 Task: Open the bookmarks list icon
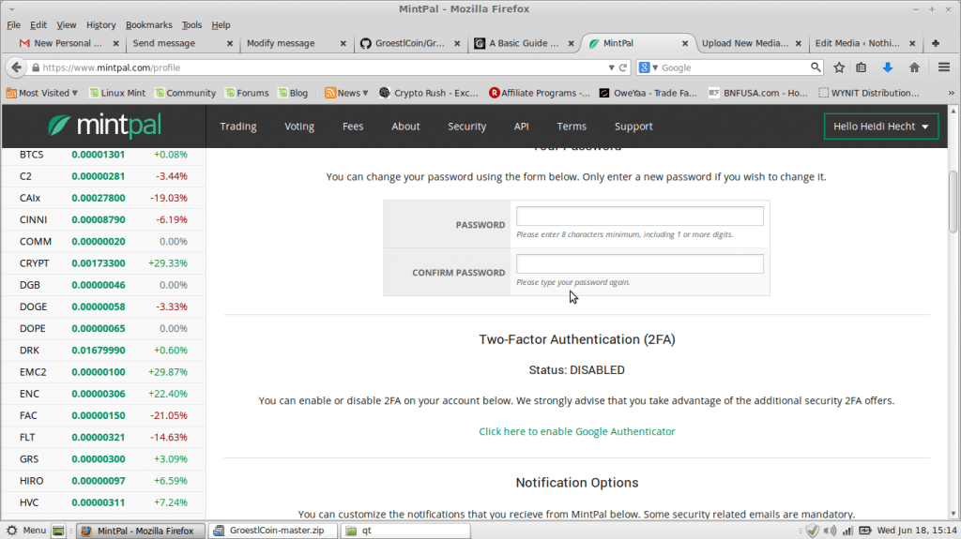point(862,67)
